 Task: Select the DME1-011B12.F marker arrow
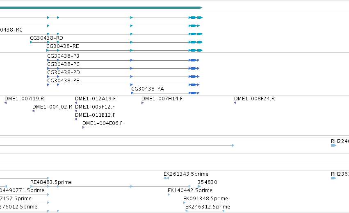click(76, 119)
